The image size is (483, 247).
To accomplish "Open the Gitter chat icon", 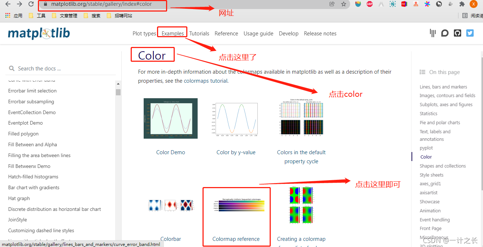I will 433,33.
